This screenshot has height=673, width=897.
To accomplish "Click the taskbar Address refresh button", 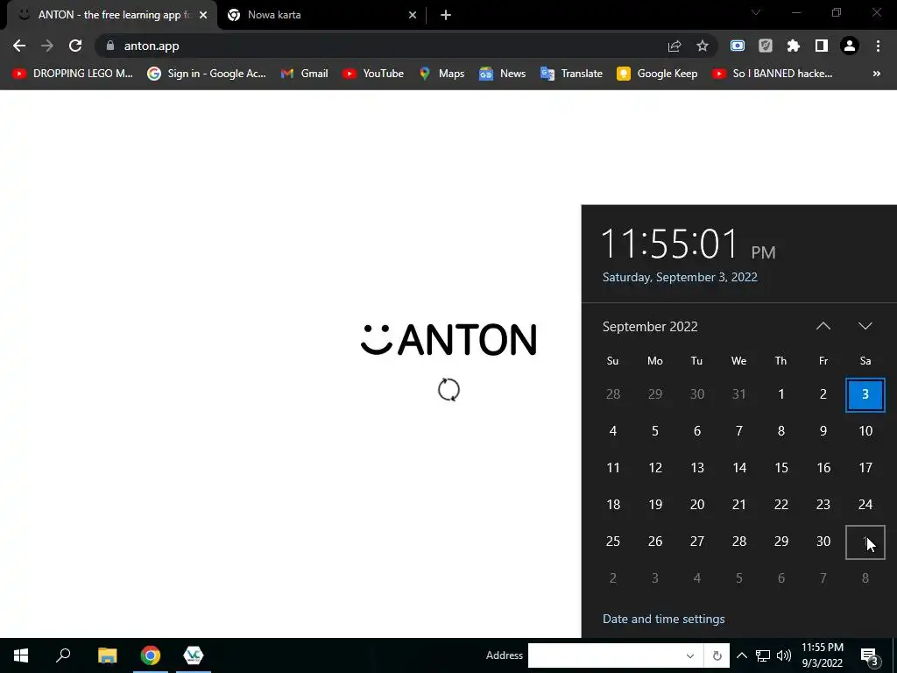I will pyautogui.click(x=717, y=655).
